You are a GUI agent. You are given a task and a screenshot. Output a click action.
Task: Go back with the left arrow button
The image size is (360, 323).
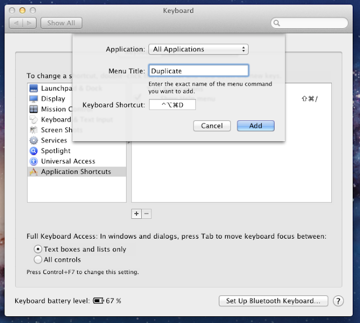click(x=16, y=23)
